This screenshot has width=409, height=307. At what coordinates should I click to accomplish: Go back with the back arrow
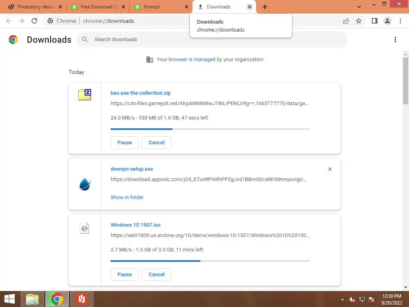(9, 21)
